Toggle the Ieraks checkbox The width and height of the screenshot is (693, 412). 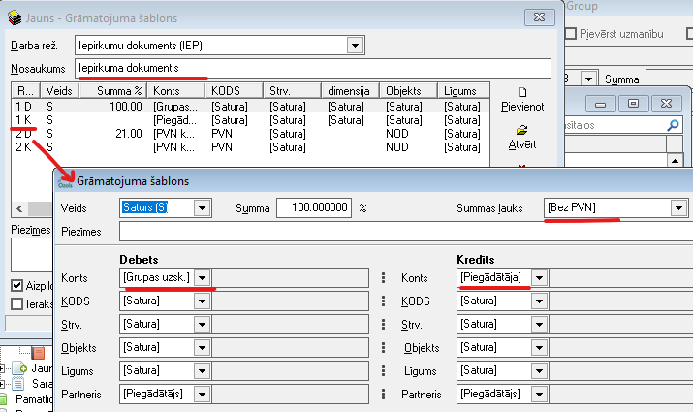coord(16,303)
